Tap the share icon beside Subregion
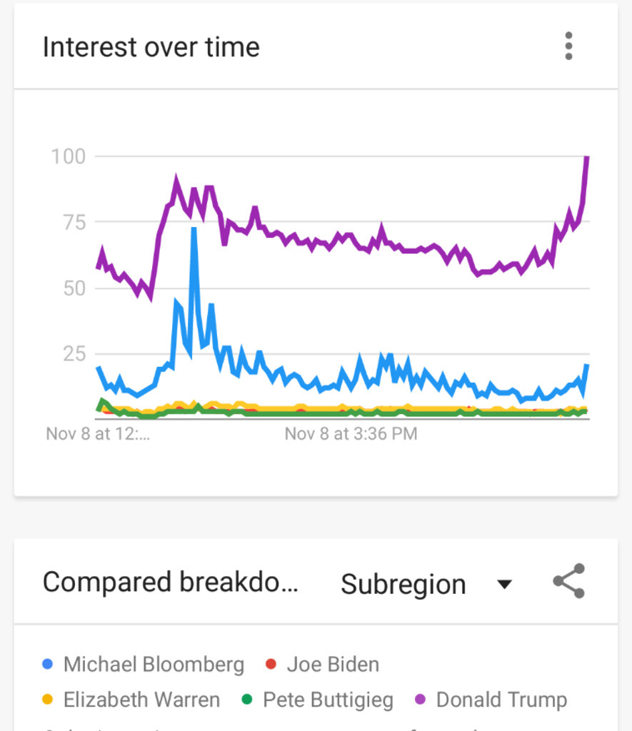 [x=569, y=581]
